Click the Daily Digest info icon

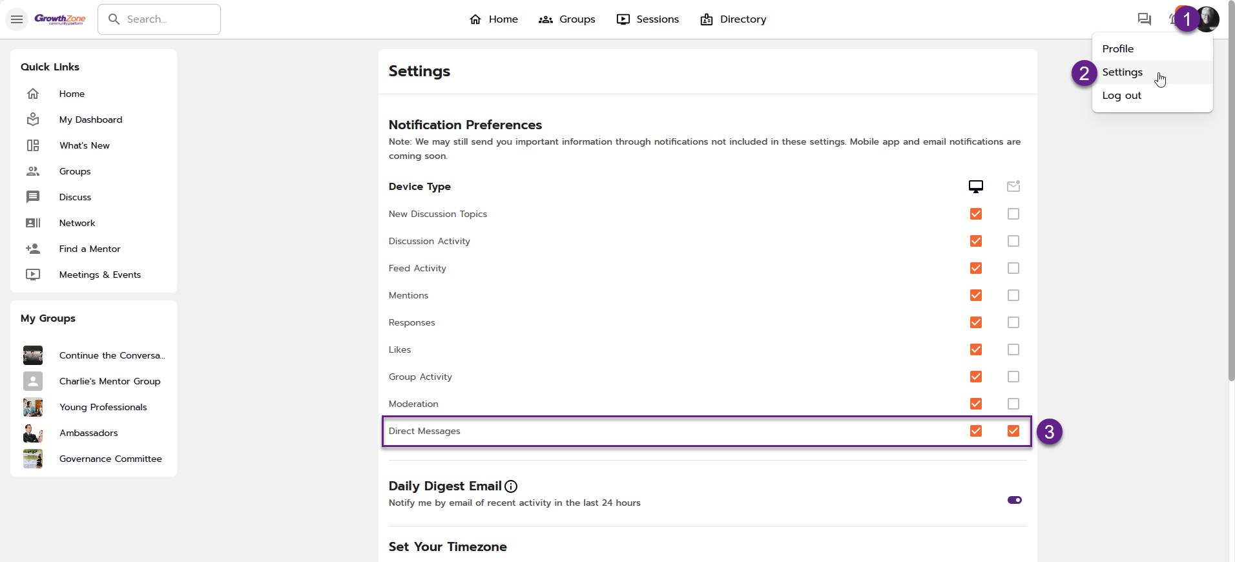point(511,486)
